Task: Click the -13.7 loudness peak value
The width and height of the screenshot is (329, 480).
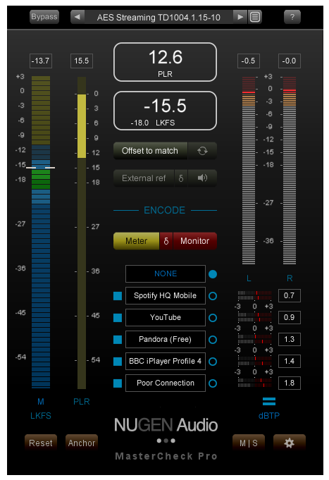Action: 41,61
